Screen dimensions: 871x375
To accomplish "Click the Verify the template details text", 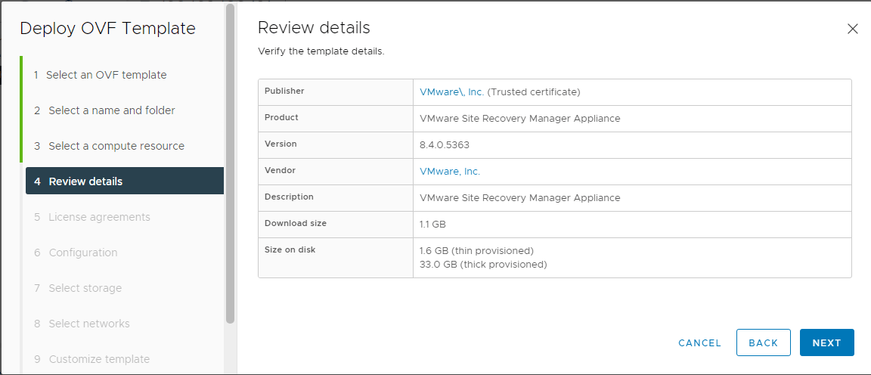I will tap(321, 51).
